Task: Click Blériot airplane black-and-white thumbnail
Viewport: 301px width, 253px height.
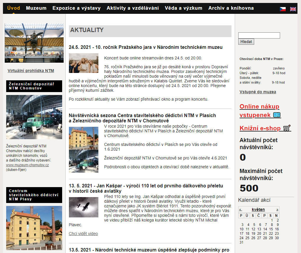Action: pos(84,207)
